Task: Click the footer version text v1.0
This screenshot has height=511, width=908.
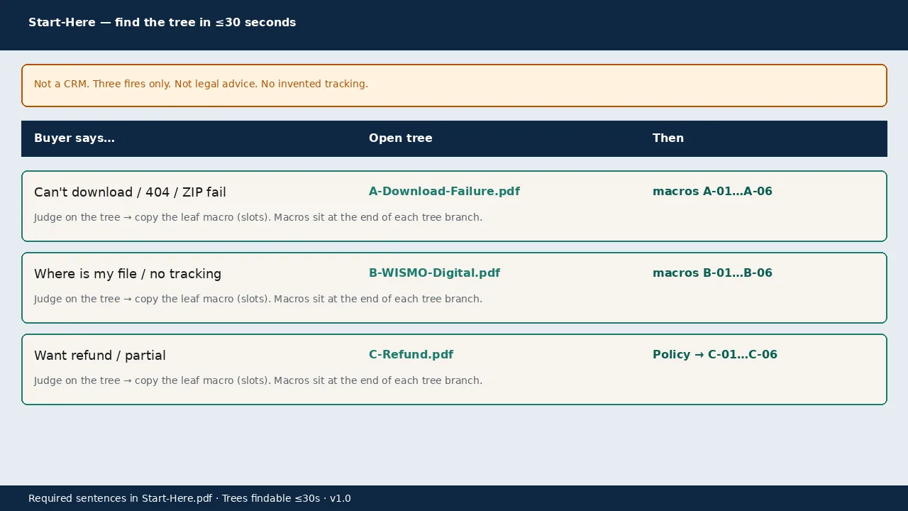Action: point(340,498)
